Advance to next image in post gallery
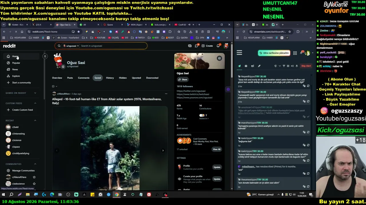366x205 pixels. coord(163,151)
